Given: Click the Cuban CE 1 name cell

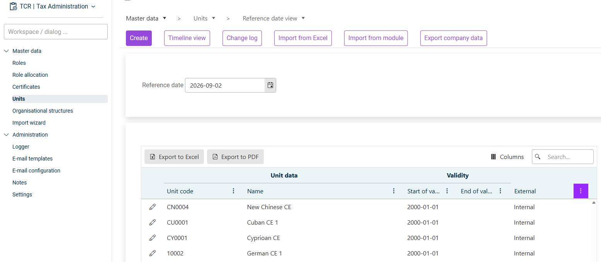Looking at the screenshot, I should pyautogui.click(x=263, y=223).
